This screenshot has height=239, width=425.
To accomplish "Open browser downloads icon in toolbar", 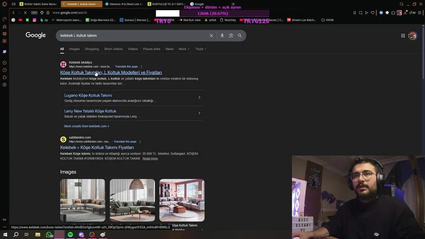I will 405,13.
